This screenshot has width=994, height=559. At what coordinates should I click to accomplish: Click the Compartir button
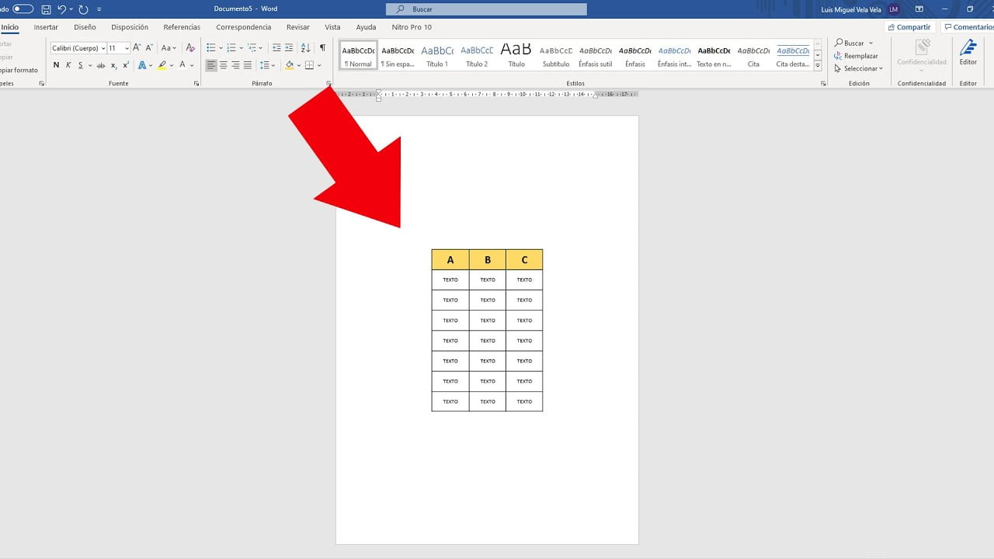click(x=909, y=27)
